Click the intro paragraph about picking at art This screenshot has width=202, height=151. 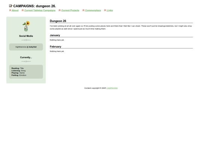[x=121, y=27]
